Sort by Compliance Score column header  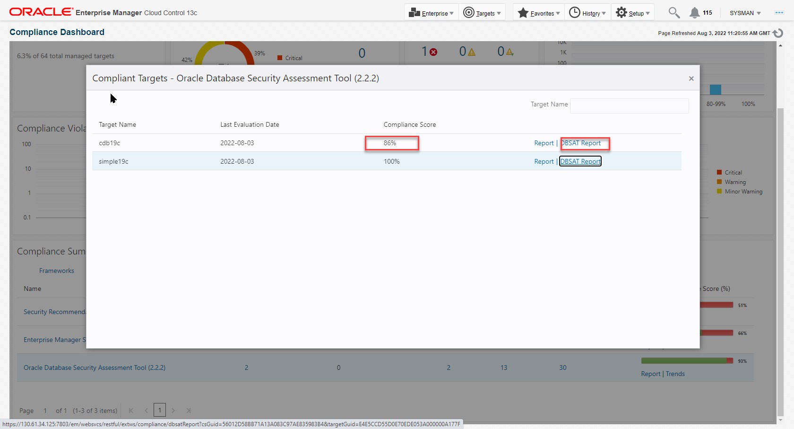tap(410, 124)
